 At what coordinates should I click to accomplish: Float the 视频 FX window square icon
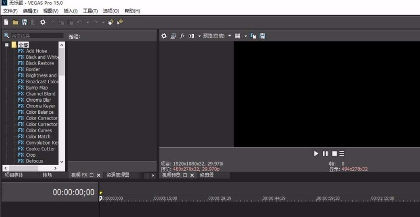pos(92,175)
